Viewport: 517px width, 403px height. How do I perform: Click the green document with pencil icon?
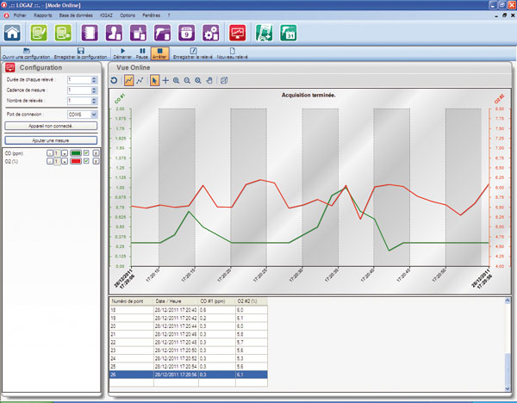tap(39, 33)
